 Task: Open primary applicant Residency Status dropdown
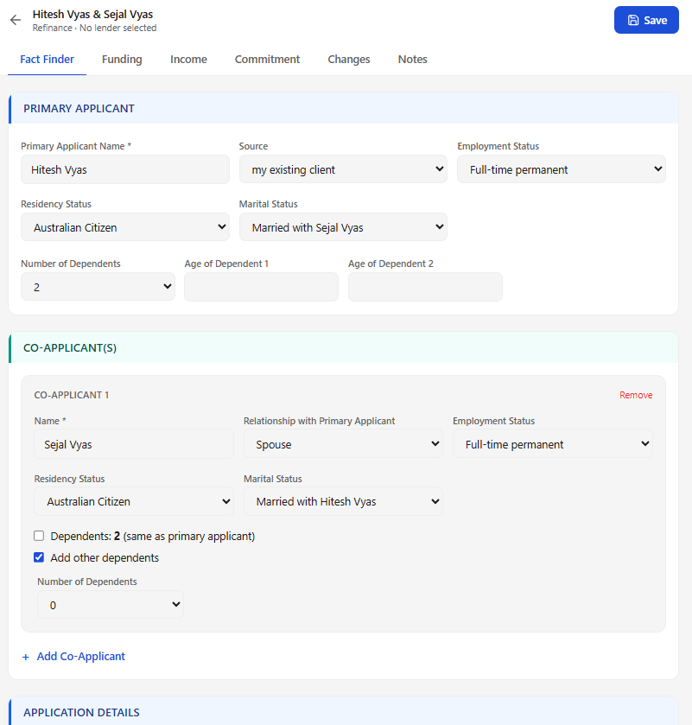click(125, 227)
